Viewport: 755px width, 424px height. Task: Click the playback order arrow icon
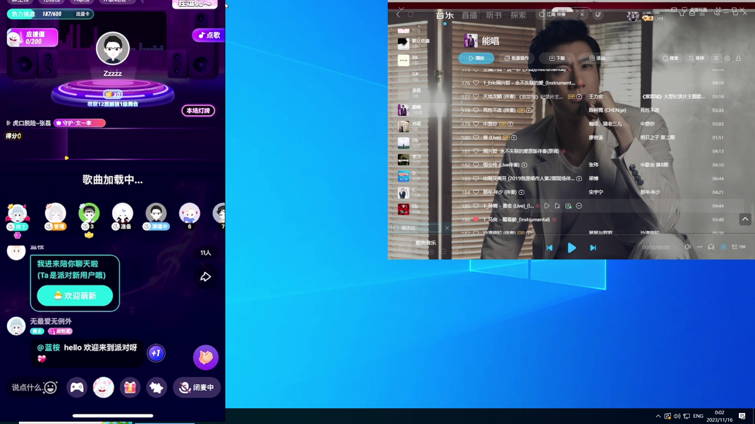700,247
